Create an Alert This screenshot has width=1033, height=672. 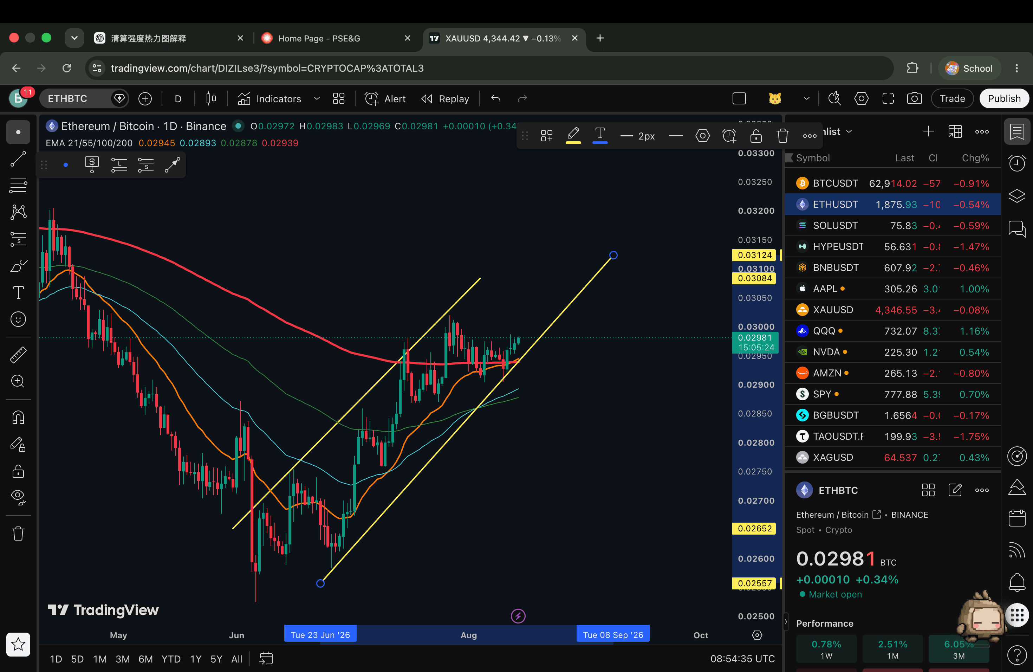click(x=385, y=98)
